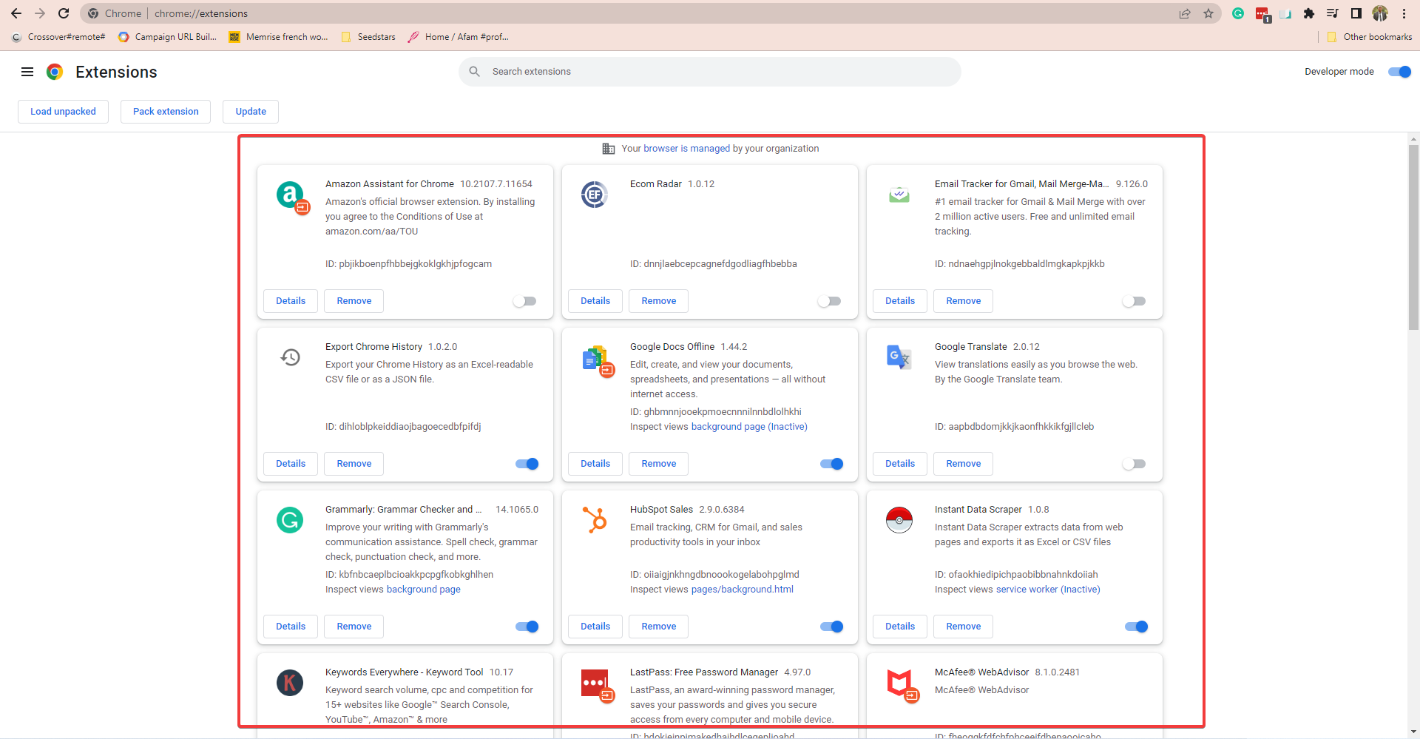Remove the Ecom Radar extension
This screenshot has height=739, width=1420.
pos(659,301)
